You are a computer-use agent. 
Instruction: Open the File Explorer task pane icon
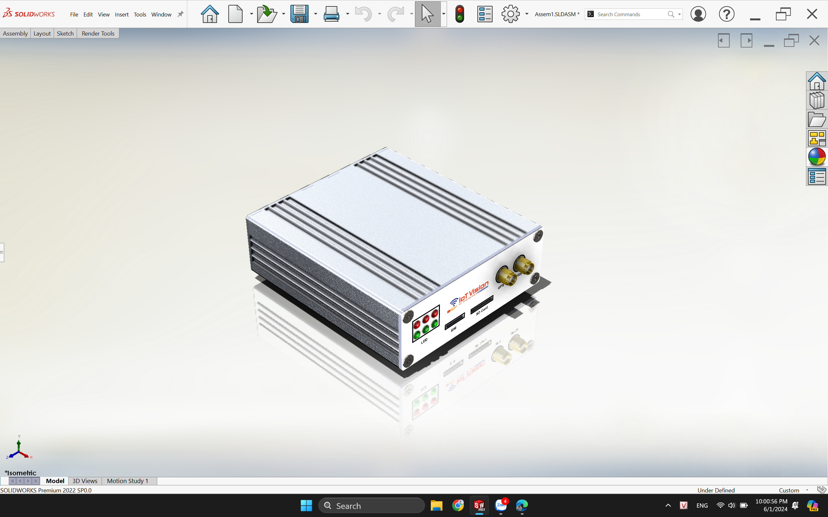(817, 120)
